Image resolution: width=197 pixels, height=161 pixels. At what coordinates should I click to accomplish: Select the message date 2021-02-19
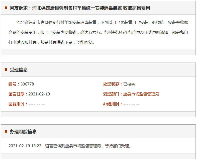39,94
